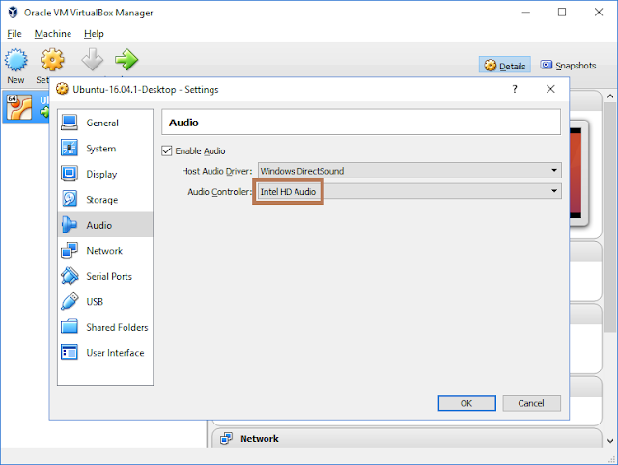Toggle the Enable Audio checkbox
Viewport: 618px width, 465px height.
point(167,150)
